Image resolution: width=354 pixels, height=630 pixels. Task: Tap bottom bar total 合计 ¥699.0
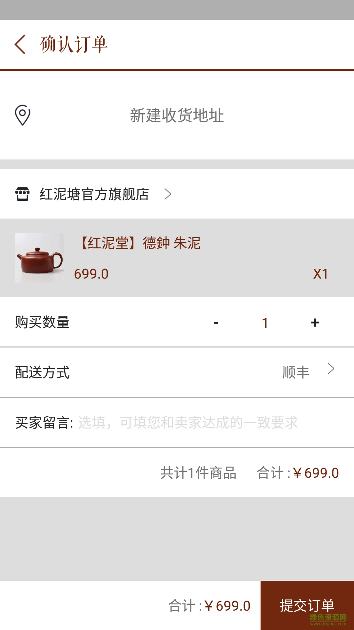209,606
